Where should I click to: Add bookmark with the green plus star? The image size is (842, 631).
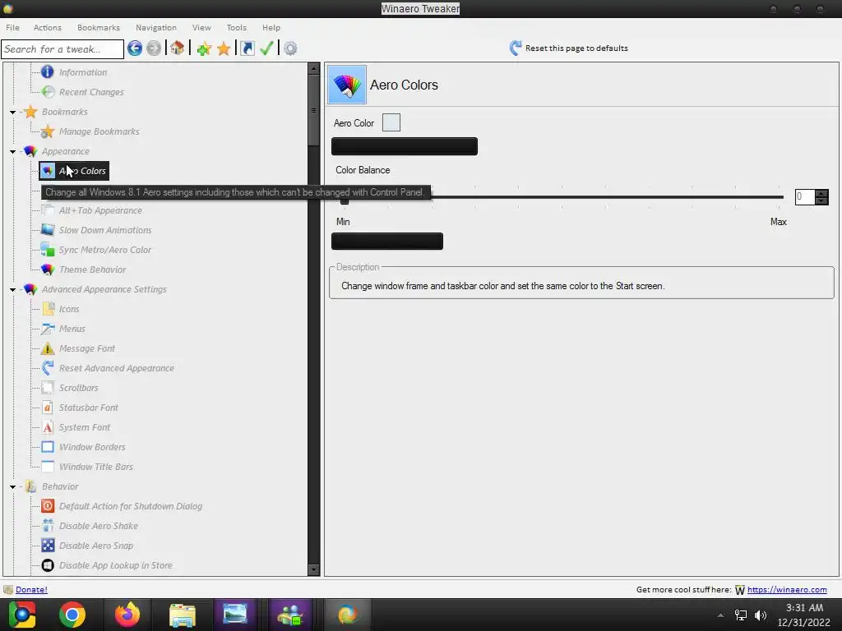click(x=204, y=48)
